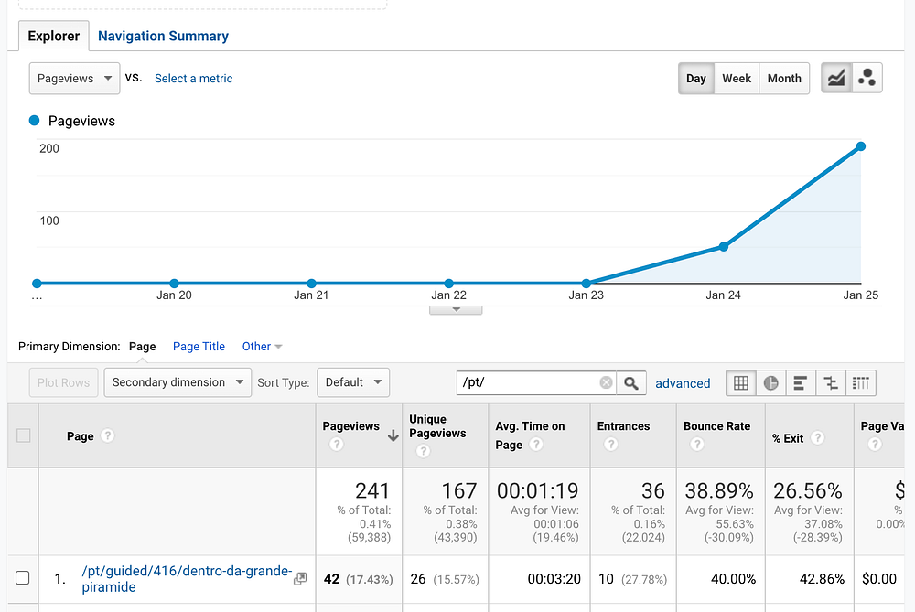Open help for the Pageviews column
This screenshot has height=612, width=915.
(x=336, y=445)
